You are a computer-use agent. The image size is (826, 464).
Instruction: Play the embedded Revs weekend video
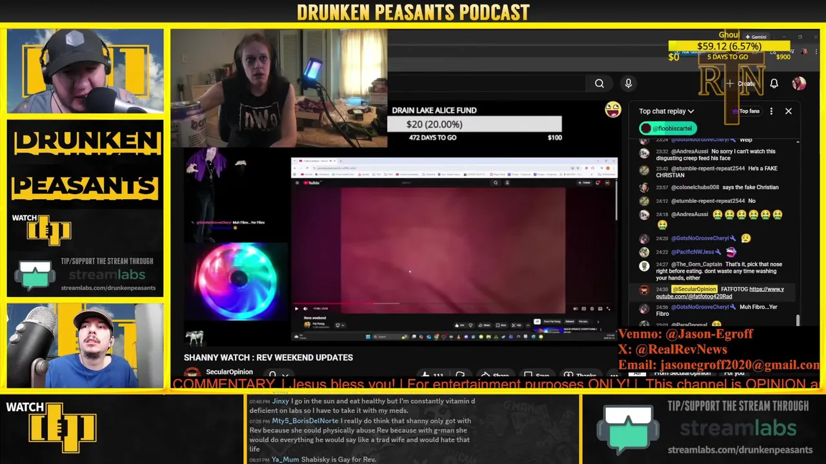[297, 309]
